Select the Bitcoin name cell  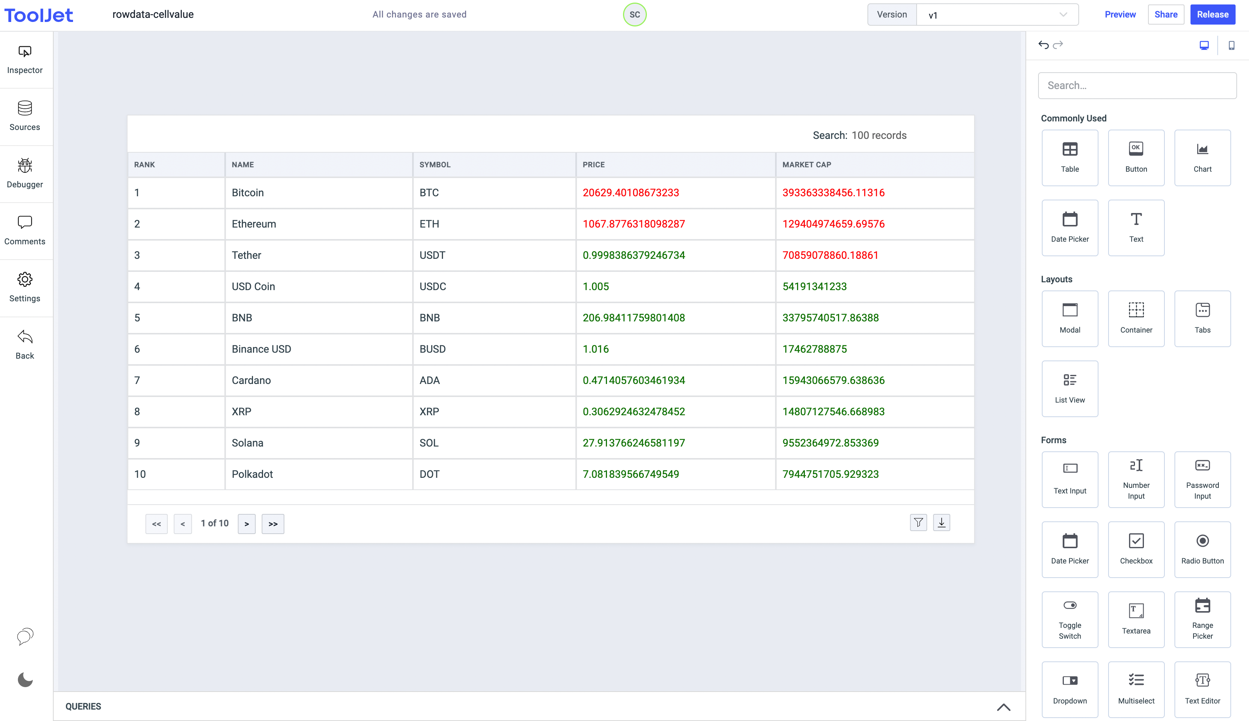(319, 193)
